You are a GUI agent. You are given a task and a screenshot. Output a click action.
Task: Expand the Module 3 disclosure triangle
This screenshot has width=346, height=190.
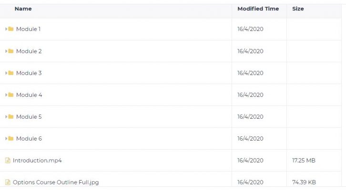tap(6, 73)
